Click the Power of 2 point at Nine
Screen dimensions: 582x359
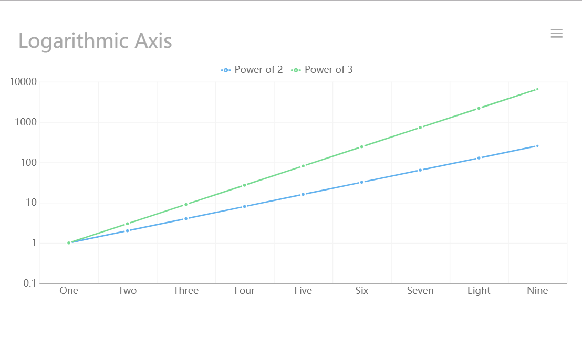pyautogui.click(x=537, y=146)
